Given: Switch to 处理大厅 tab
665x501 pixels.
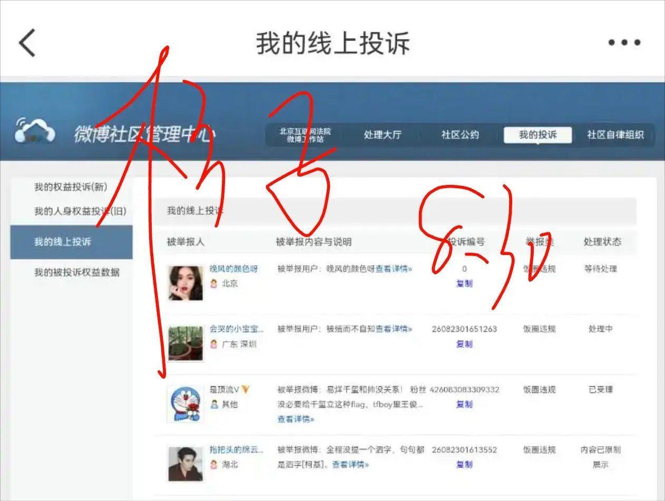Looking at the screenshot, I should pyautogui.click(x=382, y=135).
